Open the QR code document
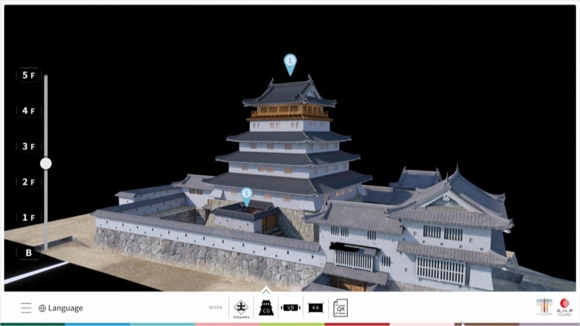 click(x=340, y=307)
